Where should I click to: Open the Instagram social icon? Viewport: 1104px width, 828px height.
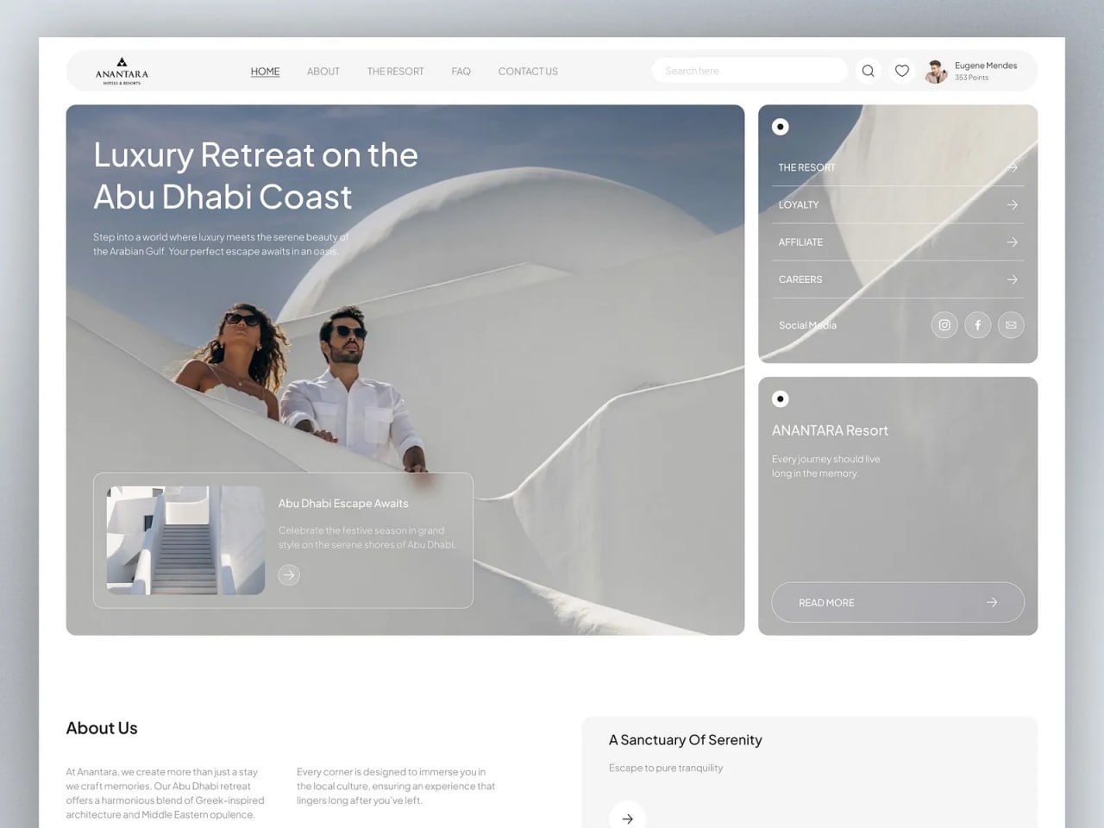point(944,325)
